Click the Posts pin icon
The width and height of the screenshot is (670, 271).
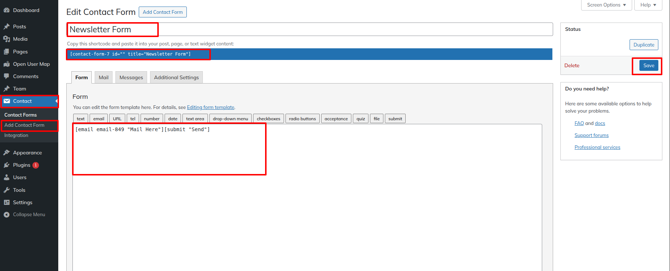(7, 27)
